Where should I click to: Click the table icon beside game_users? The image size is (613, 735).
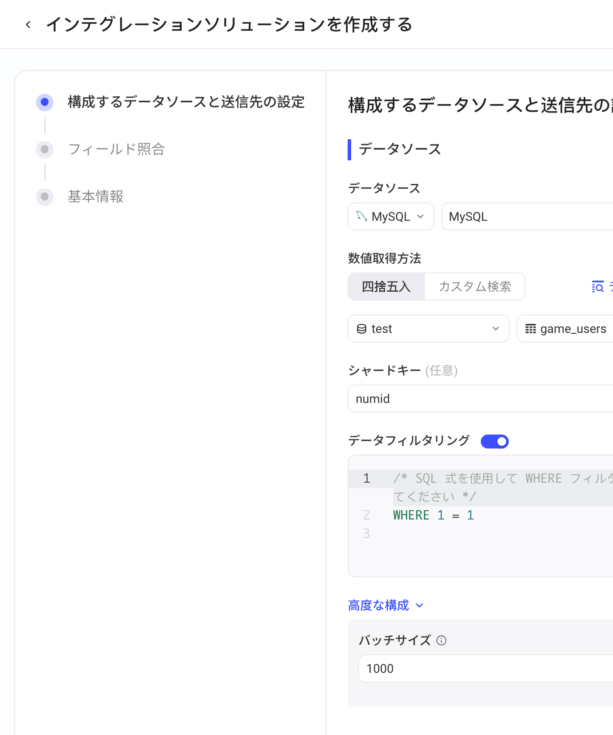tap(531, 329)
